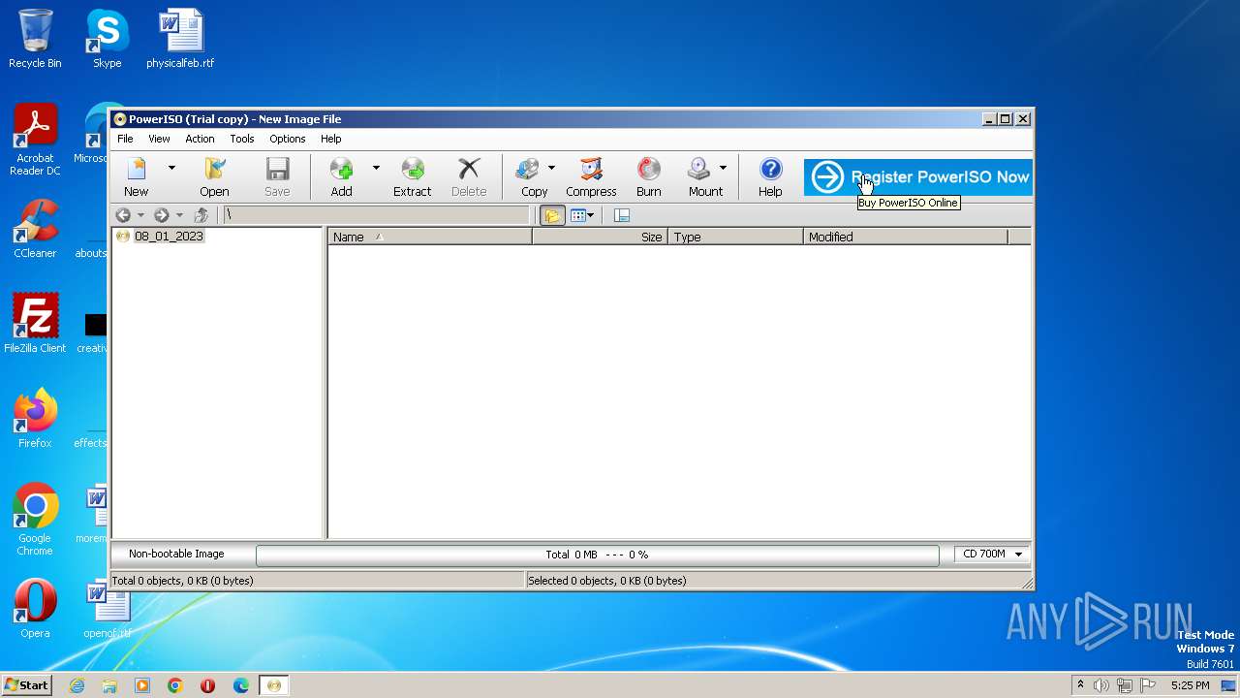Click the Forward navigation arrow

click(x=162, y=215)
